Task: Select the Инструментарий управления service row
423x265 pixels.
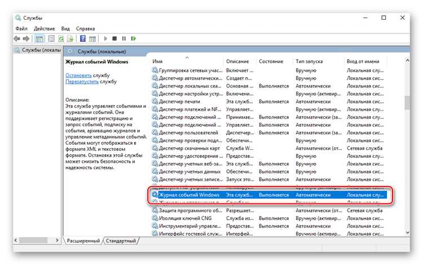Action: (x=269, y=226)
